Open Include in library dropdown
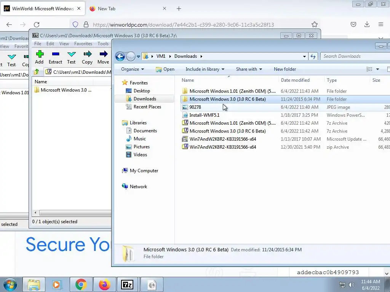 pos(205,69)
